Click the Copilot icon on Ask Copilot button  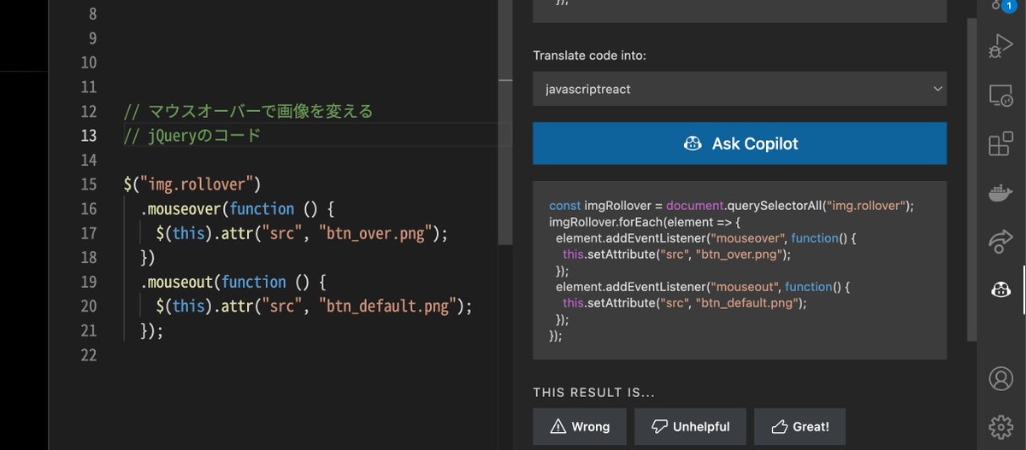pyautogui.click(x=693, y=143)
